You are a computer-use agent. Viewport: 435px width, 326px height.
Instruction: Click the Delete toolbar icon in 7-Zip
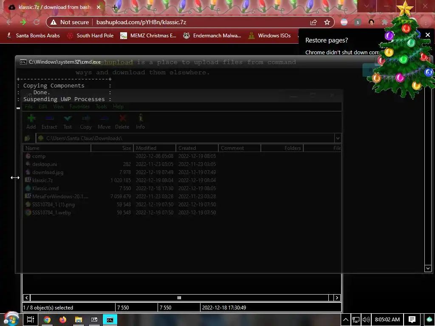click(122, 118)
